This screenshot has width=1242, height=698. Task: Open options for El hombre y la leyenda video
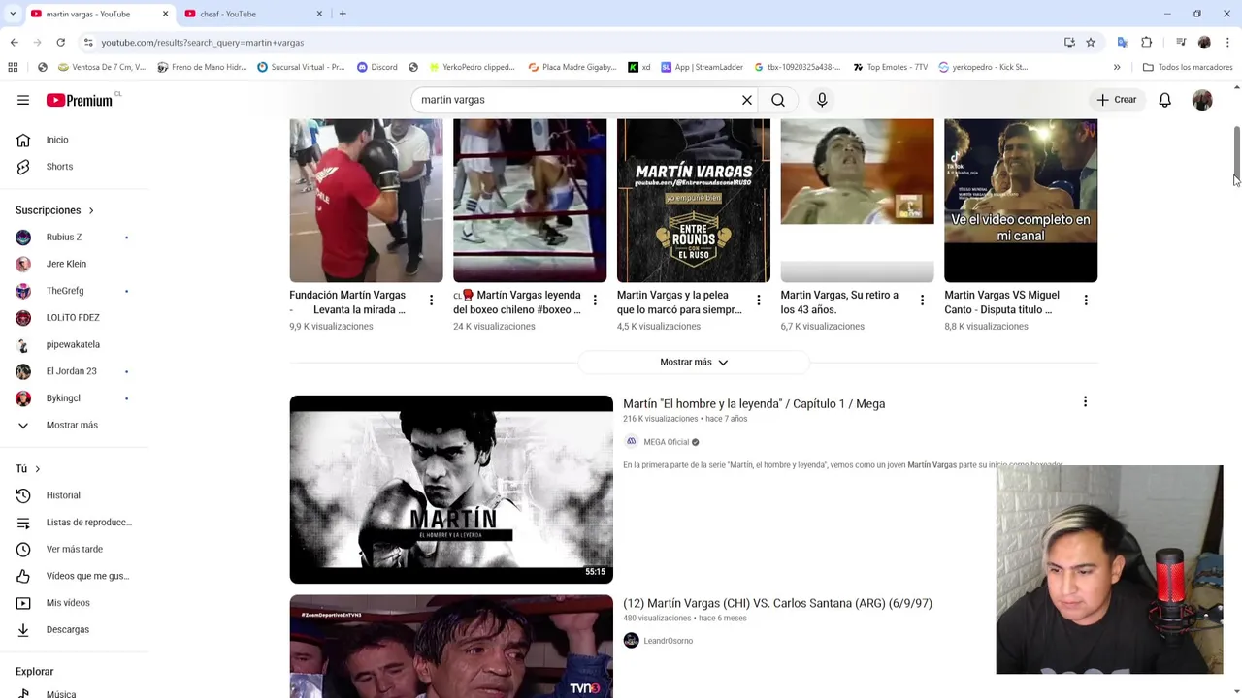[x=1085, y=401]
